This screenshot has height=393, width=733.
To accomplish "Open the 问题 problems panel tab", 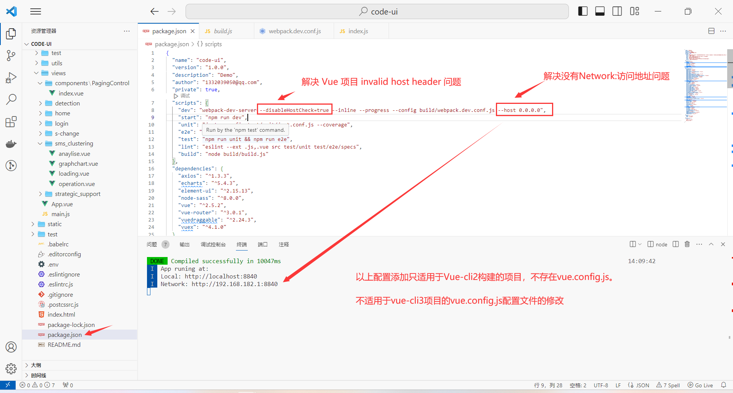I will pyautogui.click(x=152, y=244).
